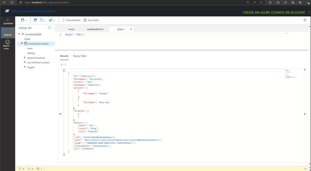The height and width of the screenshot is (171, 311).
Task: Open the browser extensions icon
Action: 270,2
